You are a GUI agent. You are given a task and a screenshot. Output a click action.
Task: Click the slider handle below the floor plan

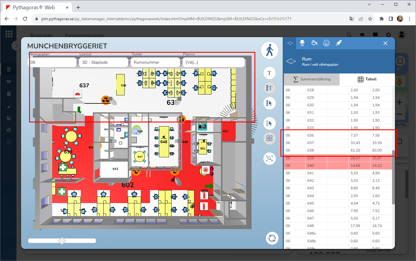pyautogui.click(x=62, y=241)
